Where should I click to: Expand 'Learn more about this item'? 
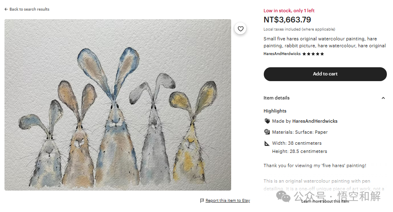[x=325, y=201]
